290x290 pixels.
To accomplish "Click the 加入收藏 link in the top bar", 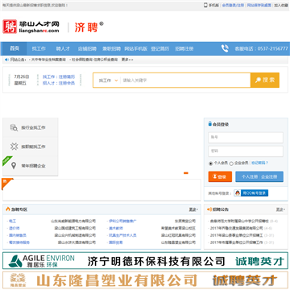I will tap(281, 5).
